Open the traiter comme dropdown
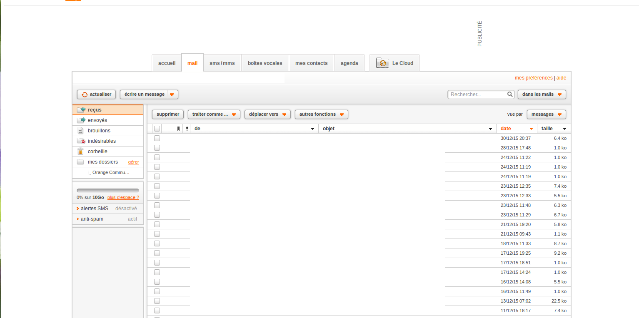Image resolution: width=639 pixels, height=318 pixels. [214, 114]
